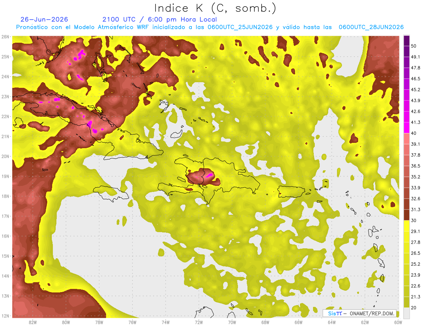This screenshot has height=327, width=423.
Task: Click the magenta colorbar swatch between 40 and 41.3
Action: (406, 128)
